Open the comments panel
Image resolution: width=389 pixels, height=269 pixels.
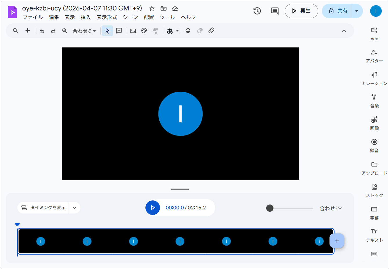tap(275, 11)
